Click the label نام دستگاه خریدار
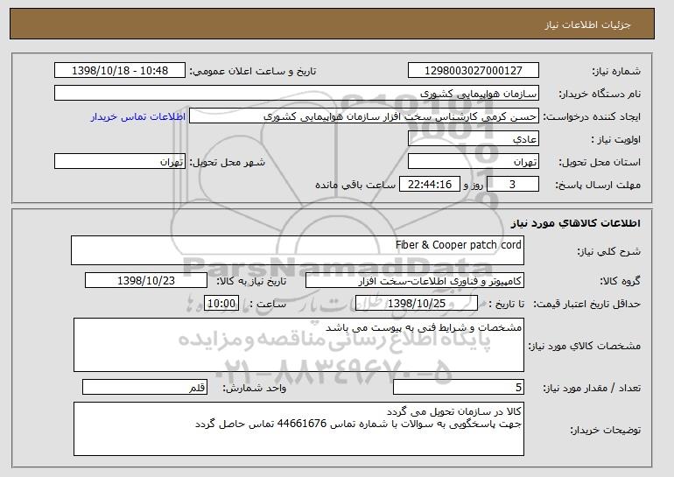Viewport: 674px width, 477px height. [x=600, y=95]
